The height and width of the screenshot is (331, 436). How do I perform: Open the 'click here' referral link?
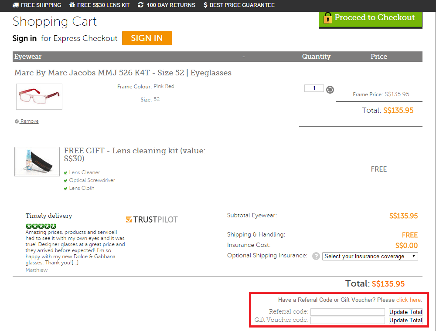(x=409, y=300)
